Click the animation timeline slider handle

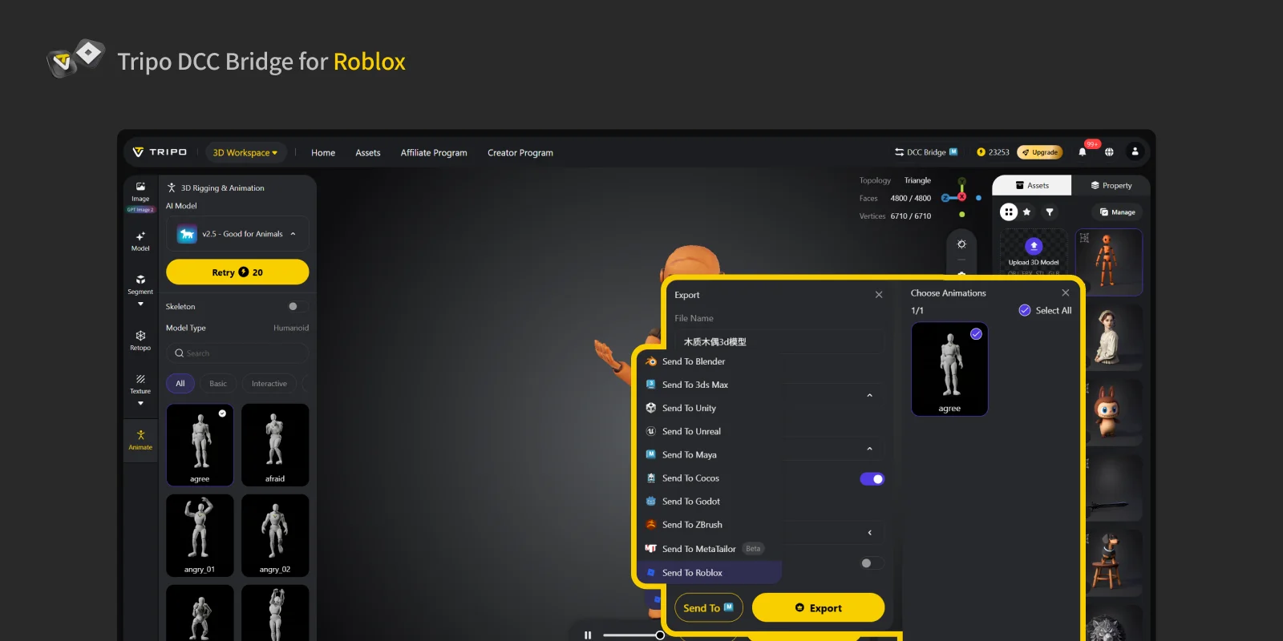point(660,635)
